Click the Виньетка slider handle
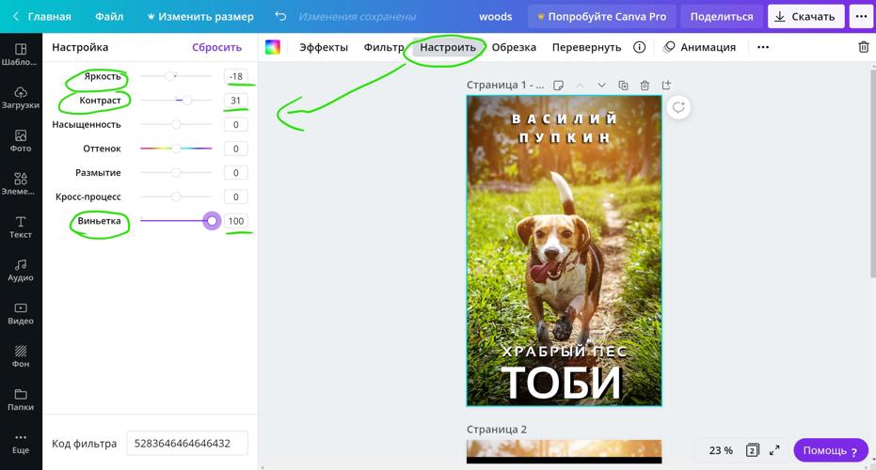Image resolution: width=876 pixels, height=470 pixels. (212, 221)
